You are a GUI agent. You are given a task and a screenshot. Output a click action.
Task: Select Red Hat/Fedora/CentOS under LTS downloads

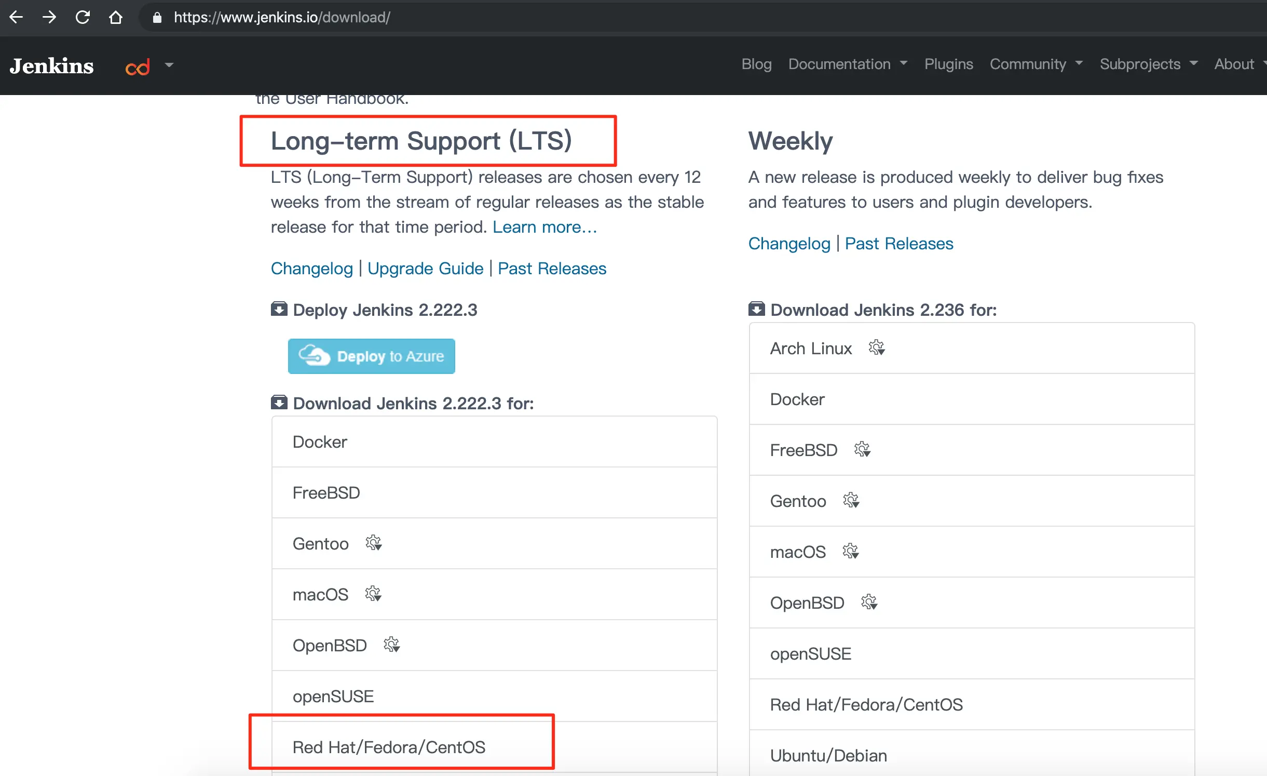point(389,747)
